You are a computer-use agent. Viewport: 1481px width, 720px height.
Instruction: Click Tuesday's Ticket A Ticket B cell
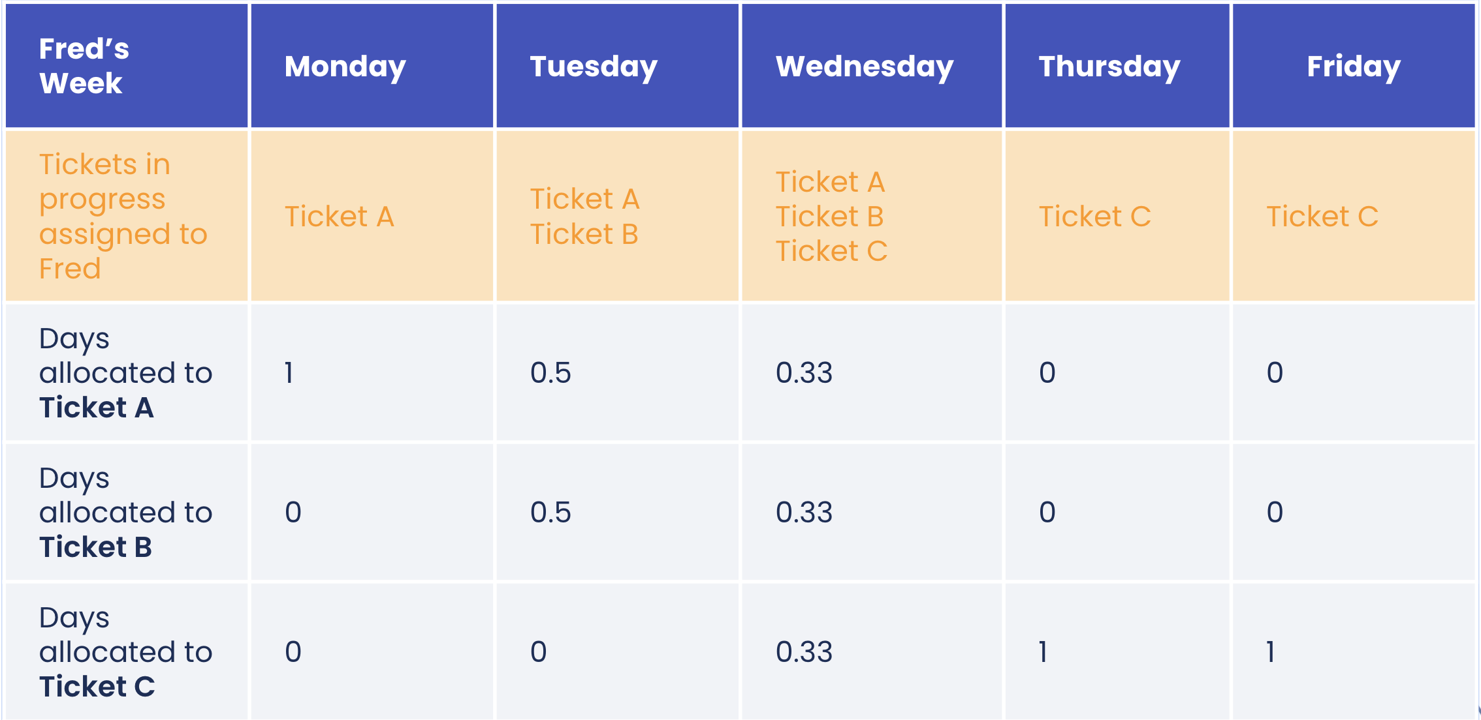[x=618, y=216]
